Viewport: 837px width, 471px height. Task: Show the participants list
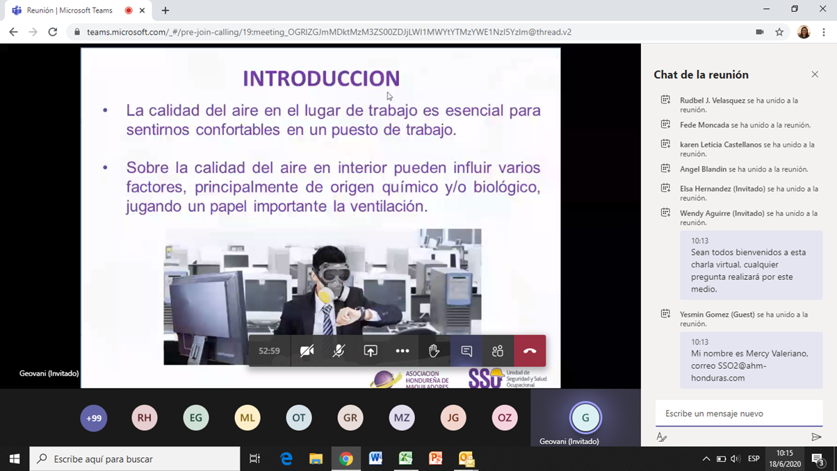pos(498,351)
